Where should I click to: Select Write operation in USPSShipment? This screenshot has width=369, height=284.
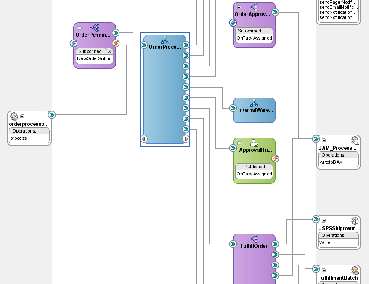[325, 242]
